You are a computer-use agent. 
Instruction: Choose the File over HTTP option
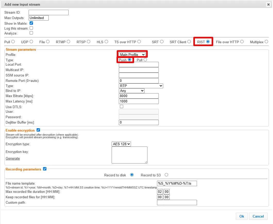point(242,42)
